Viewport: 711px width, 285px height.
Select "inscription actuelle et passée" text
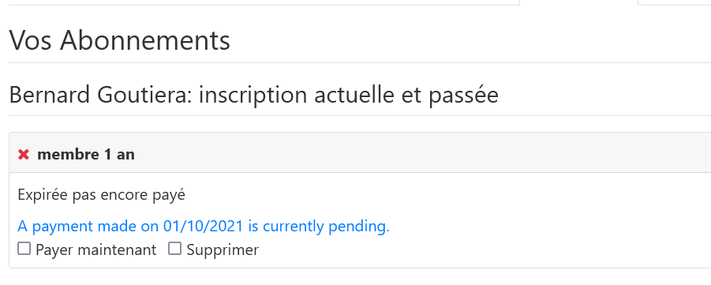click(349, 95)
